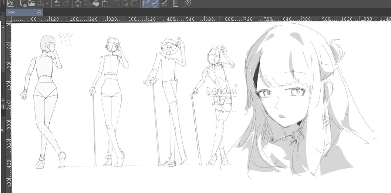Expand the save options dropdown arrow
The image size is (391, 193).
tap(47, 3)
